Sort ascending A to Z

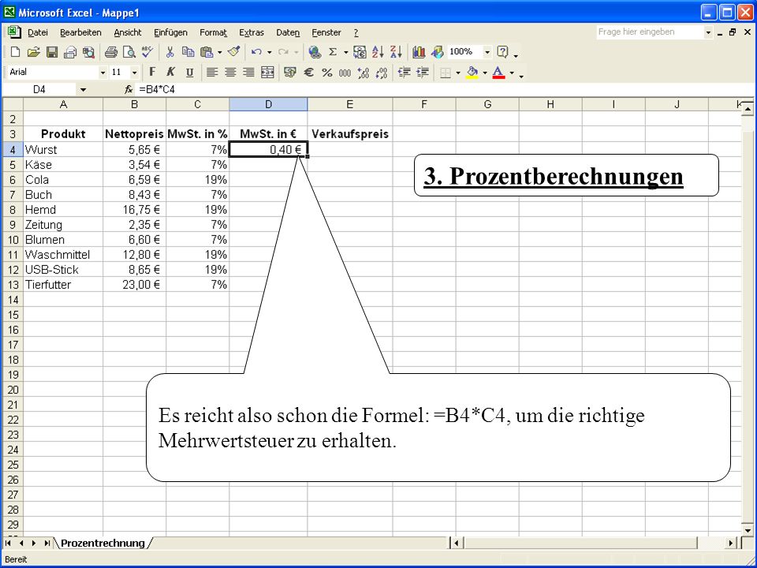[378, 52]
